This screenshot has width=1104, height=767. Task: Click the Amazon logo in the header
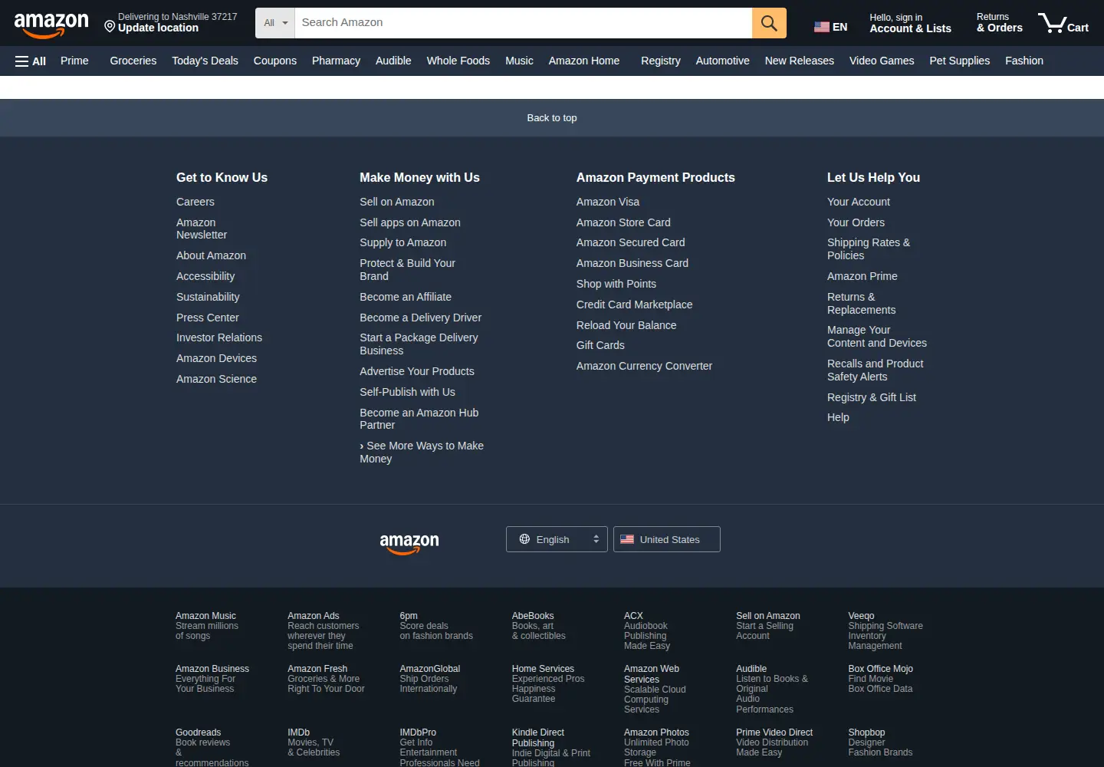[51, 25]
